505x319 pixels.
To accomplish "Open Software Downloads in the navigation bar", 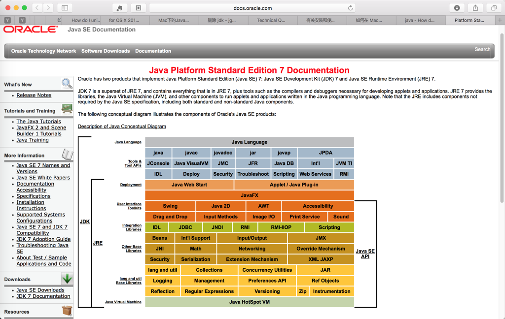I will [x=106, y=51].
